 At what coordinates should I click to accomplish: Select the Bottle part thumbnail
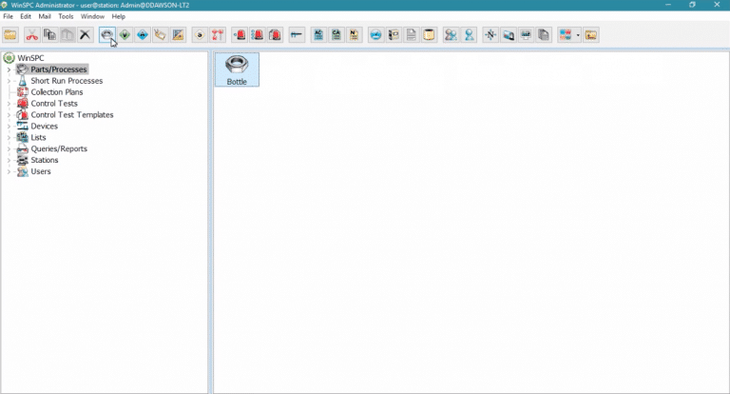coord(237,69)
